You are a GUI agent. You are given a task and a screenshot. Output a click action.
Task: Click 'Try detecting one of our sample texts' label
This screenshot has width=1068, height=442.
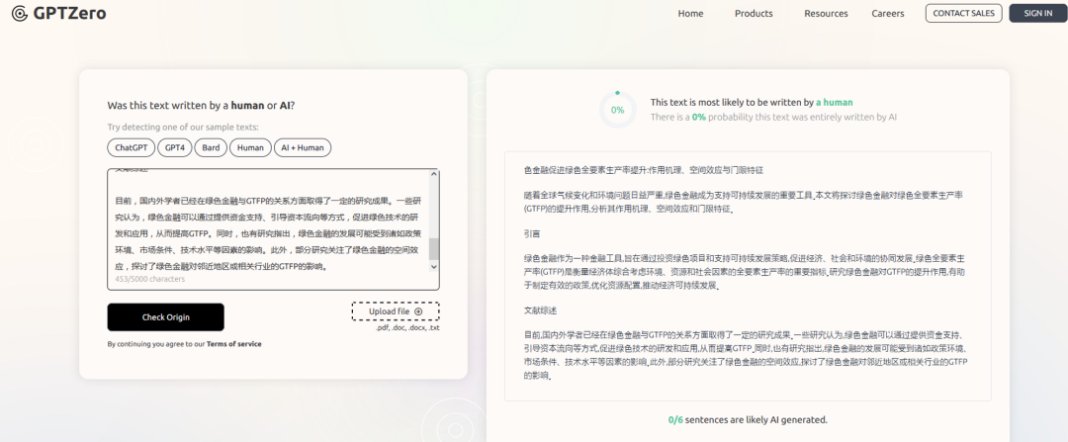(183, 128)
